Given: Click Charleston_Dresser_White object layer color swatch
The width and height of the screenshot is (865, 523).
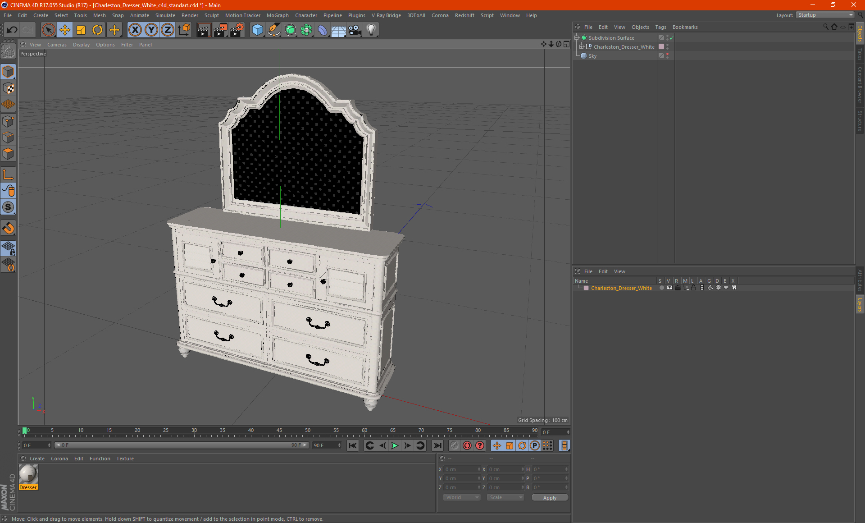Looking at the screenshot, I should click(x=661, y=46).
